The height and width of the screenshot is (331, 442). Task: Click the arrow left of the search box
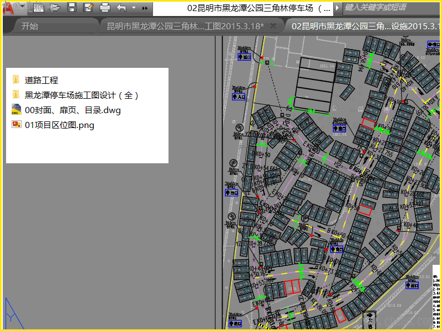338,8
